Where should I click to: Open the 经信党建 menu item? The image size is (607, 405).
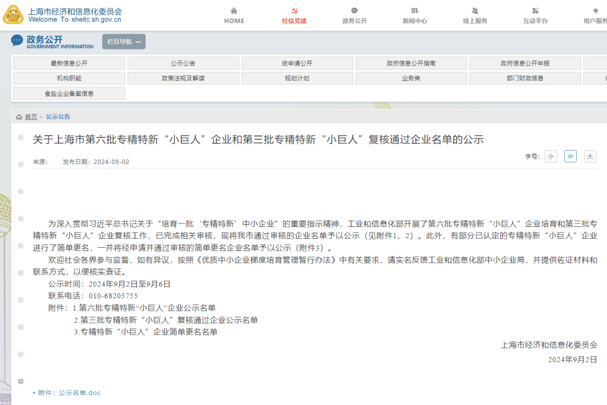[x=294, y=21]
